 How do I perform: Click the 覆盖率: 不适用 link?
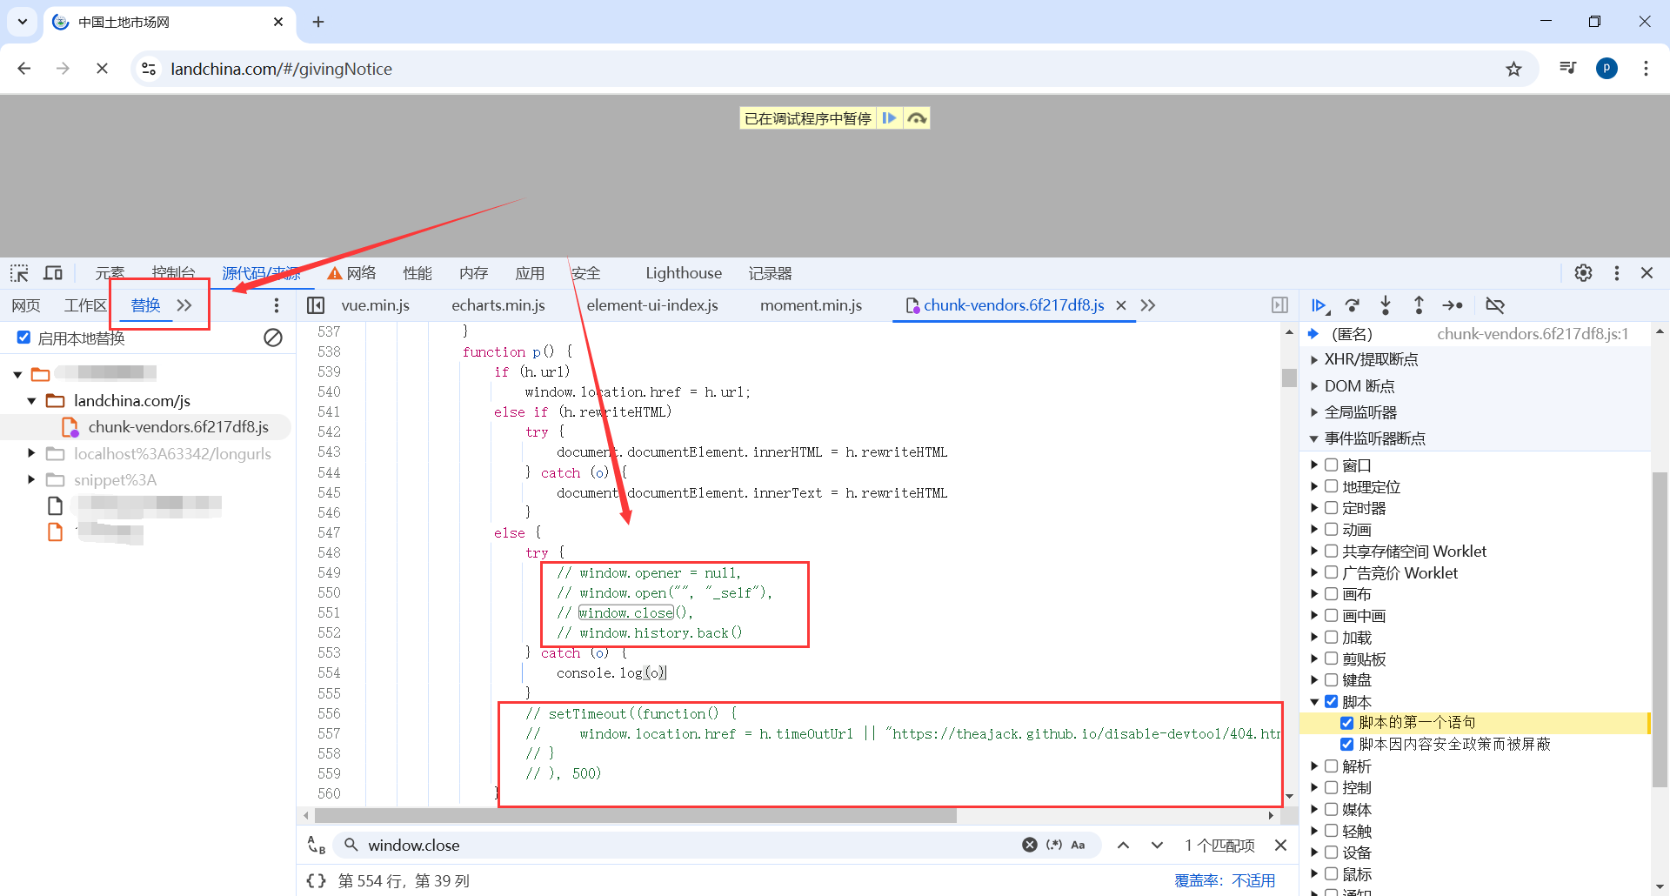click(1225, 880)
